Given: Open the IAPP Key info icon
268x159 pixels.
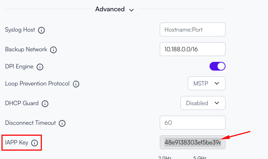Looking at the screenshot, I should click(34, 143).
